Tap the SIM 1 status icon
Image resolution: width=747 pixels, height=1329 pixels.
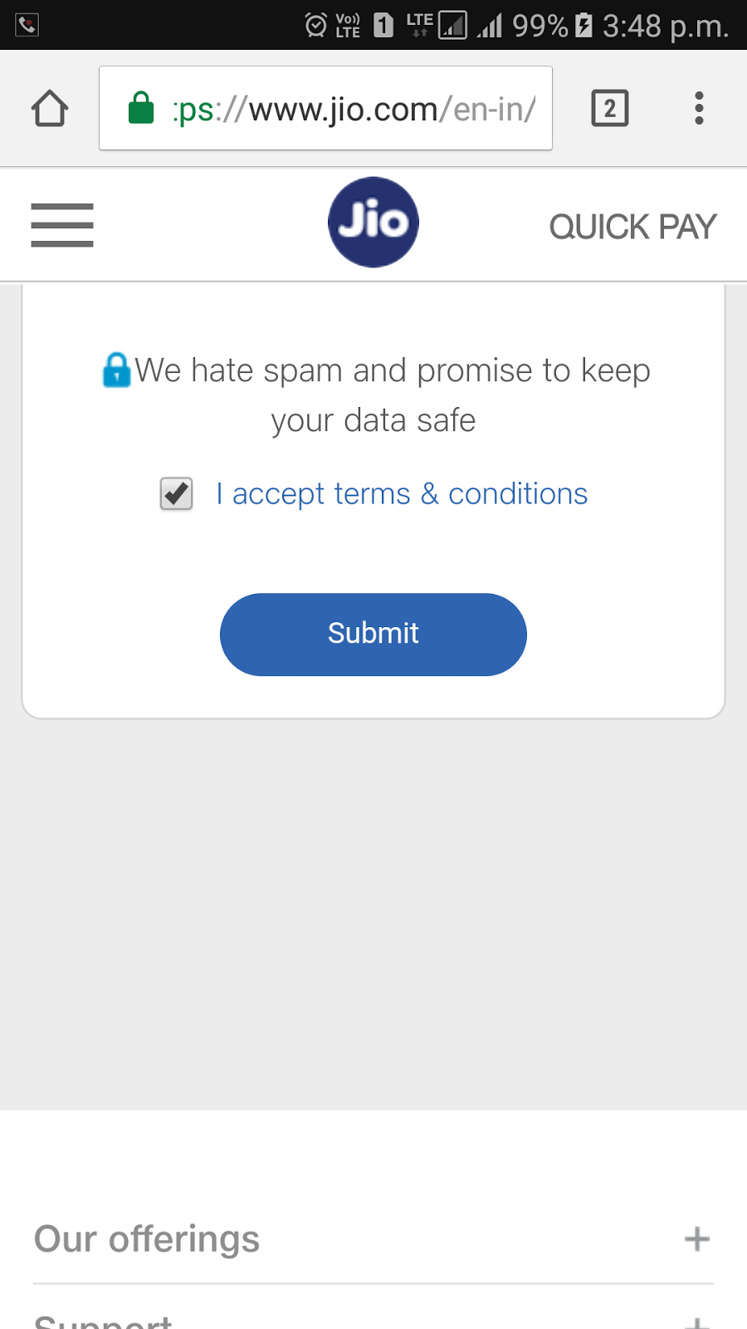click(x=383, y=25)
